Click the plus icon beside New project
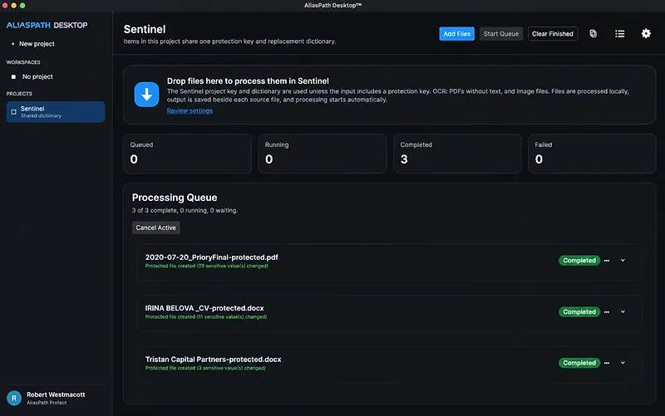Viewport: 665px width, 416px height. 12,44
